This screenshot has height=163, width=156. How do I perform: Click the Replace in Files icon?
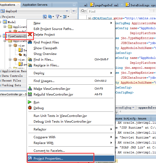[x=30, y=65]
